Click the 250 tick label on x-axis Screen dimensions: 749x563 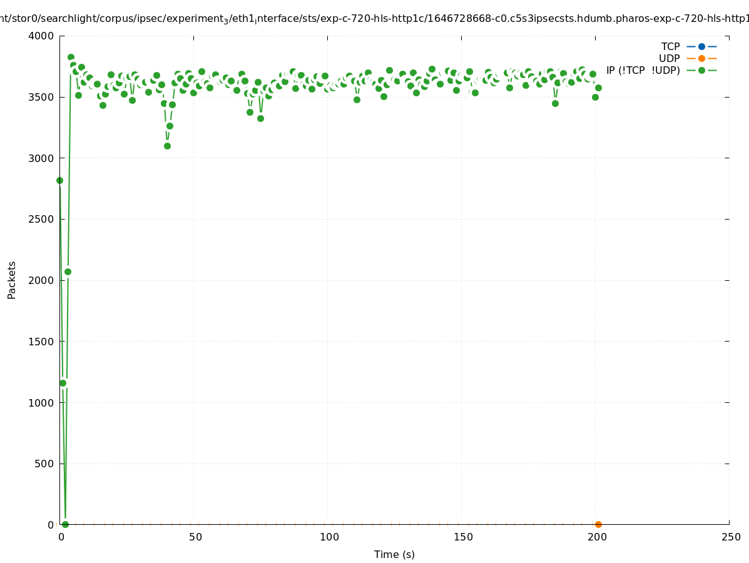click(730, 537)
